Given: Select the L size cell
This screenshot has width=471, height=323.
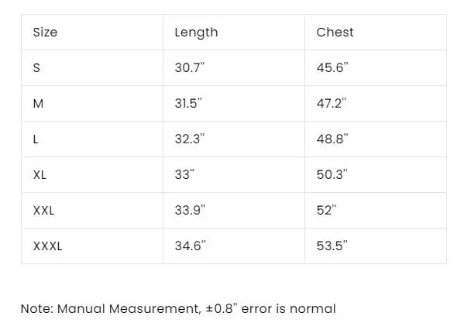Looking at the screenshot, I should [92, 139].
